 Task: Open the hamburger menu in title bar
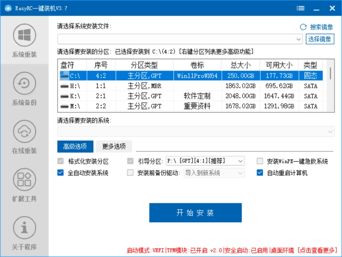[x=300, y=8]
